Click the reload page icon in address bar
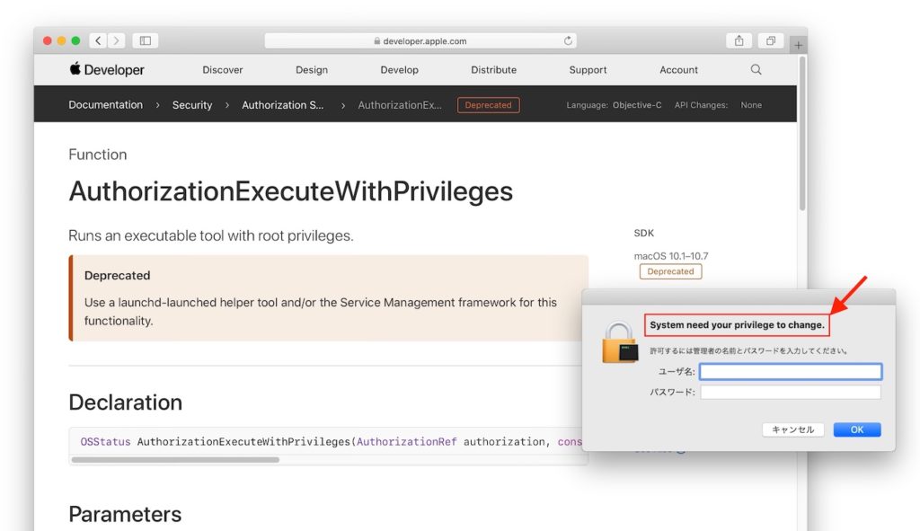The height and width of the screenshot is (531, 920). [x=568, y=40]
